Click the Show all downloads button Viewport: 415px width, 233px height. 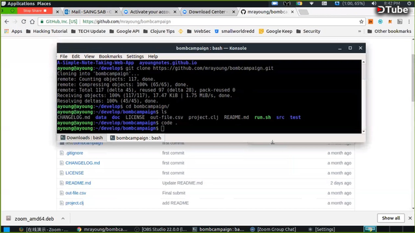(391, 218)
